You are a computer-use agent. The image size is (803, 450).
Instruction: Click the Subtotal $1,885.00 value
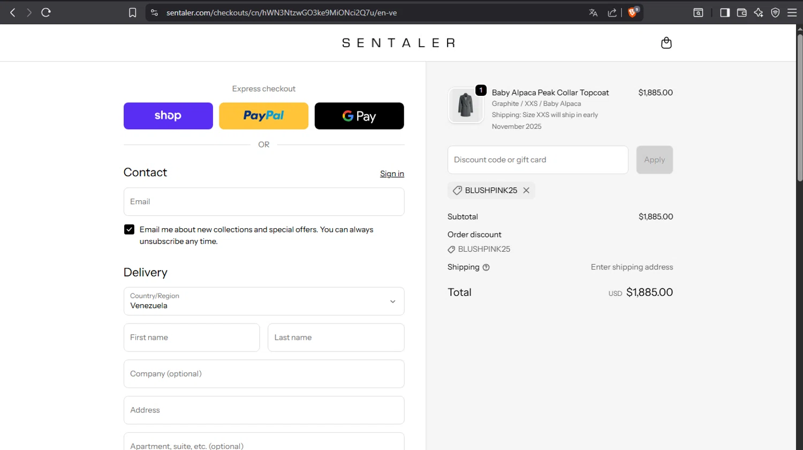(656, 216)
